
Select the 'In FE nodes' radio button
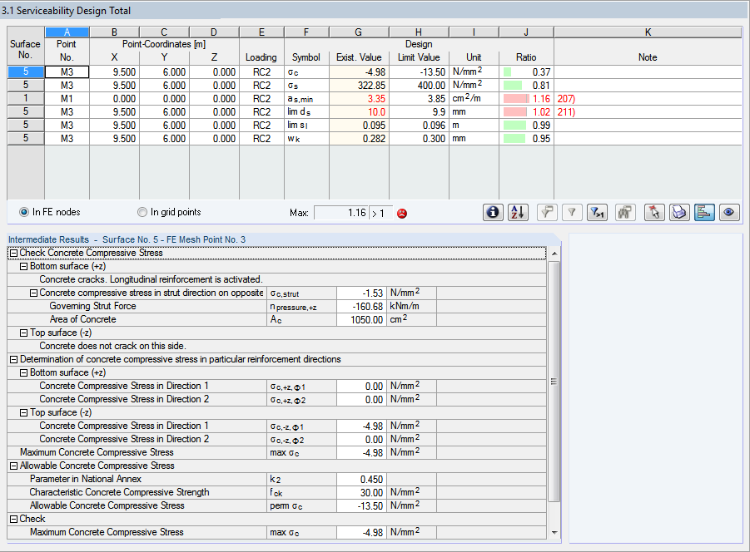[x=24, y=212]
